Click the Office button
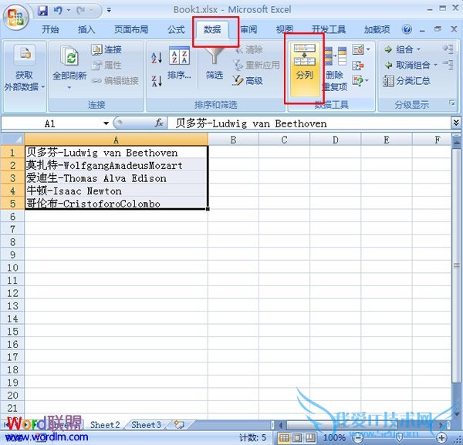This screenshot has width=463, height=445. point(16,18)
